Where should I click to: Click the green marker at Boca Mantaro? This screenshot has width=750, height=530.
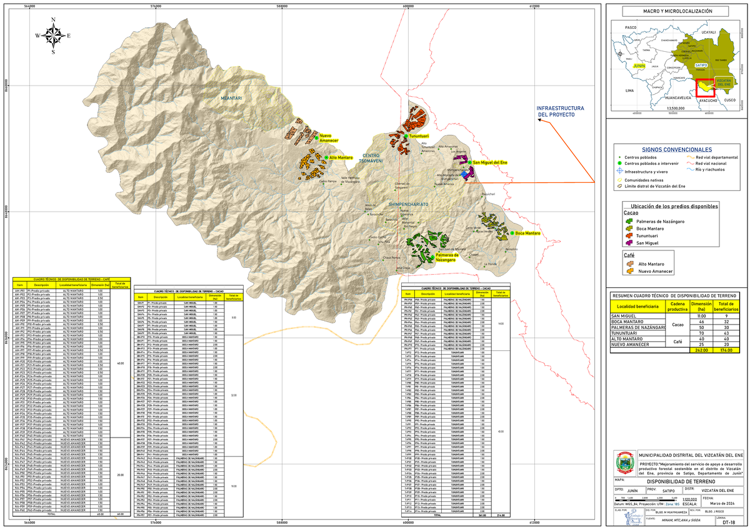tap(511, 232)
